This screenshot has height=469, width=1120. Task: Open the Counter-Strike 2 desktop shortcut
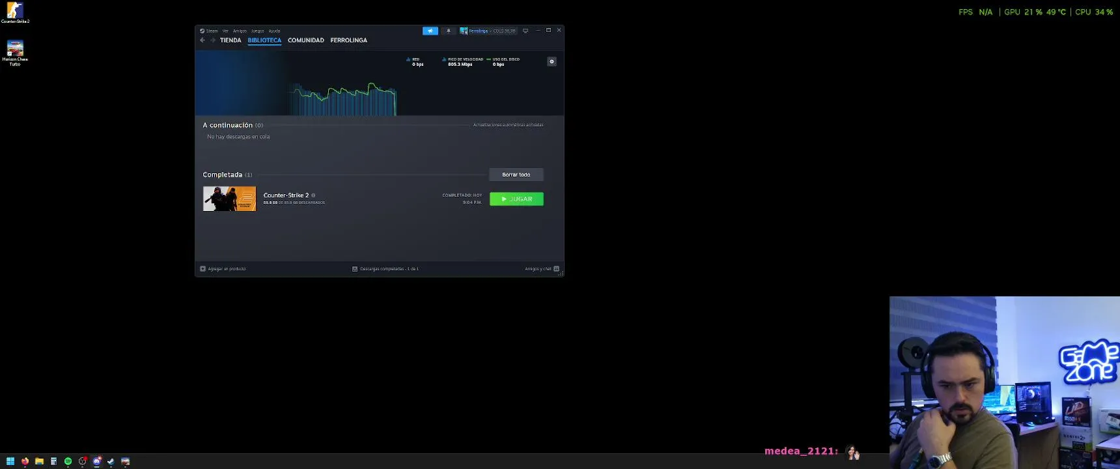pyautogui.click(x=15, y=13)
